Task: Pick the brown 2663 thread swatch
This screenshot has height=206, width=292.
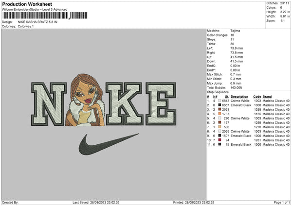Action: tap(220, 109)
